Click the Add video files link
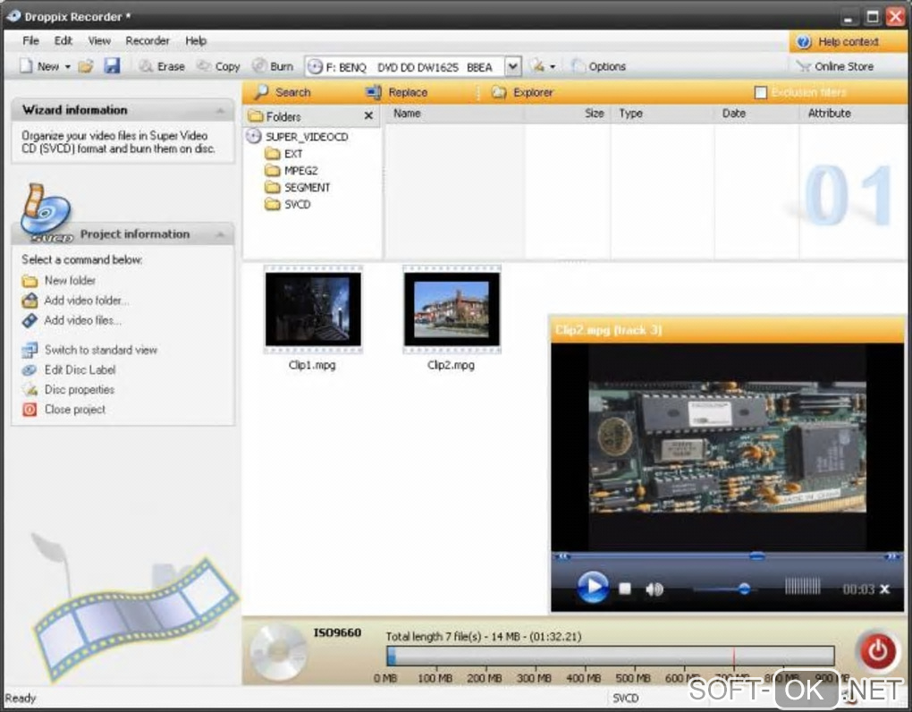Image resolution: width=912 pixels, height=712 pixels. [82, 320]
